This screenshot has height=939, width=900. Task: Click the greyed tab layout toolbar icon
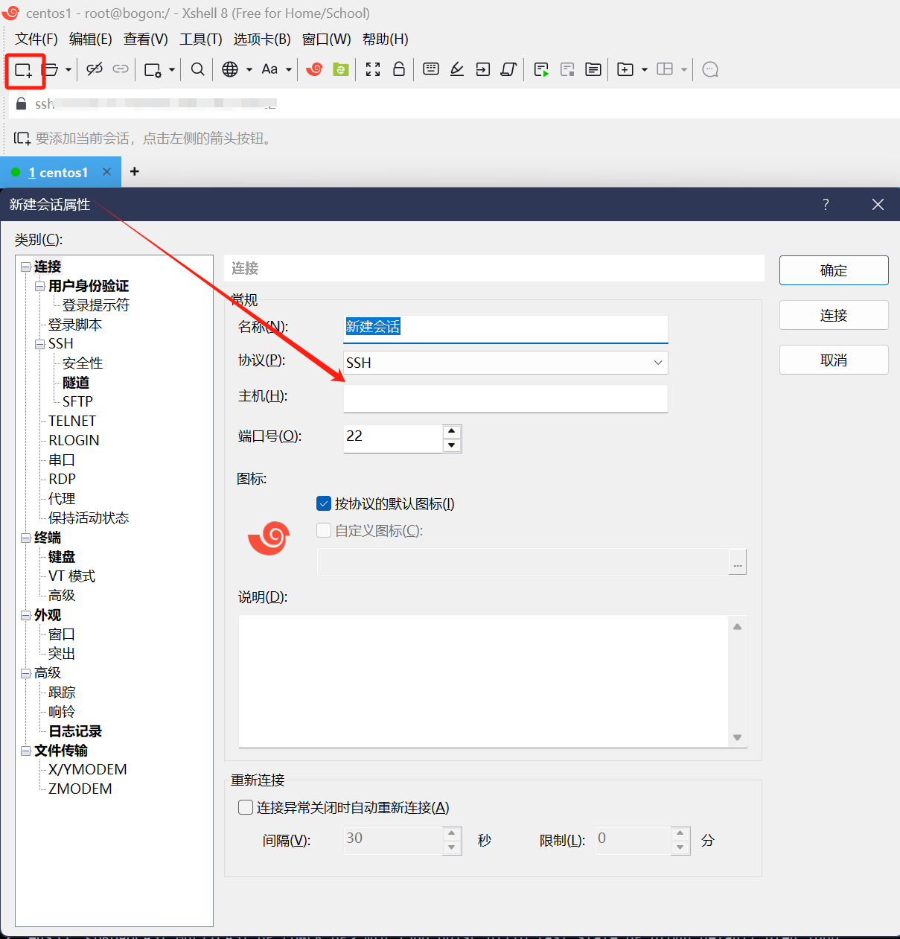tap(665, 69)
